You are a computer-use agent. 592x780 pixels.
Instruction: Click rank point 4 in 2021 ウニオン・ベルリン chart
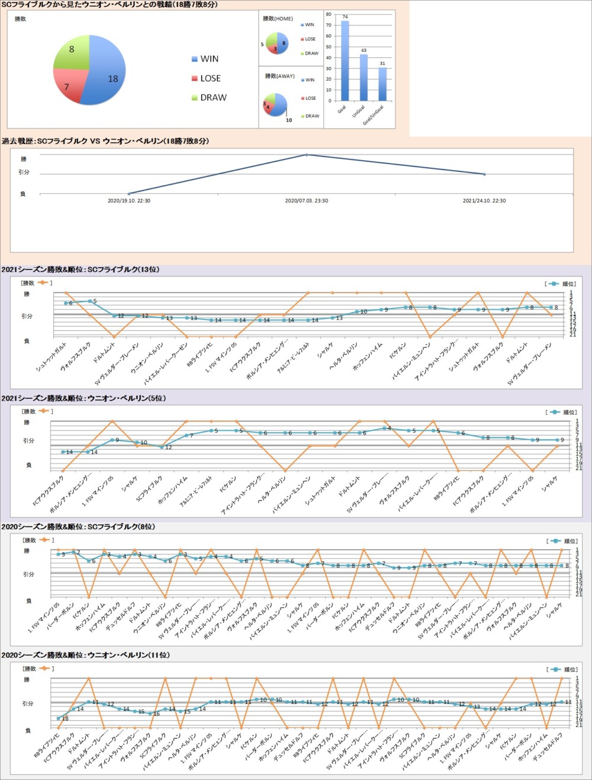(384, 428)
